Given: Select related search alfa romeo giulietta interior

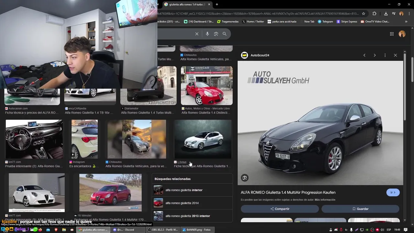Looking at the screenshot, I should 192,190.
